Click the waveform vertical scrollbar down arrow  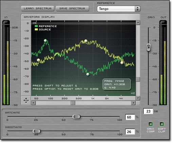(138, 98)
